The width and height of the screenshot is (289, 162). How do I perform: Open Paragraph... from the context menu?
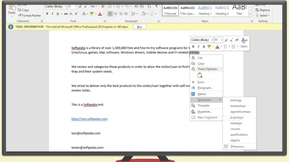coord(207,88)
